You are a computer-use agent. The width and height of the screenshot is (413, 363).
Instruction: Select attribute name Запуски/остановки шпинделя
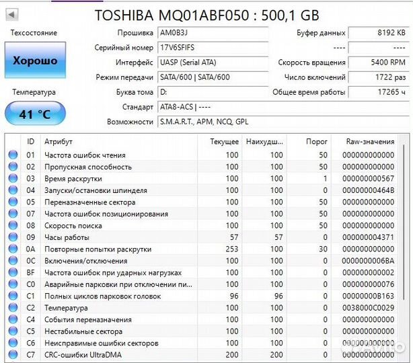tap(96, 190)
